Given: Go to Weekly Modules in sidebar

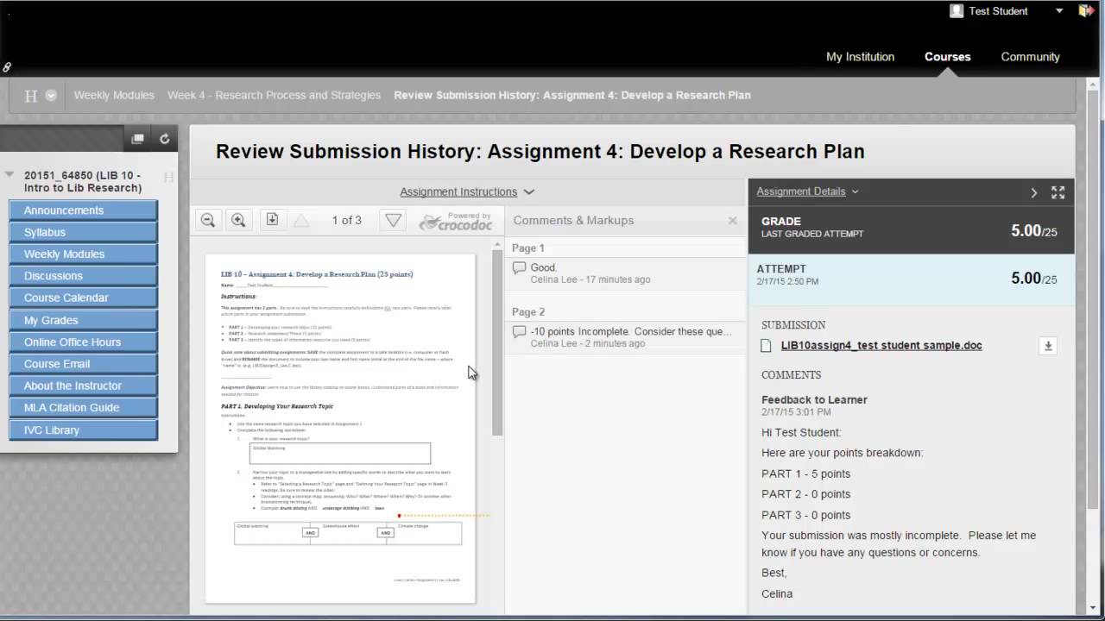Looking at the screenshot, I should point(83,254).
